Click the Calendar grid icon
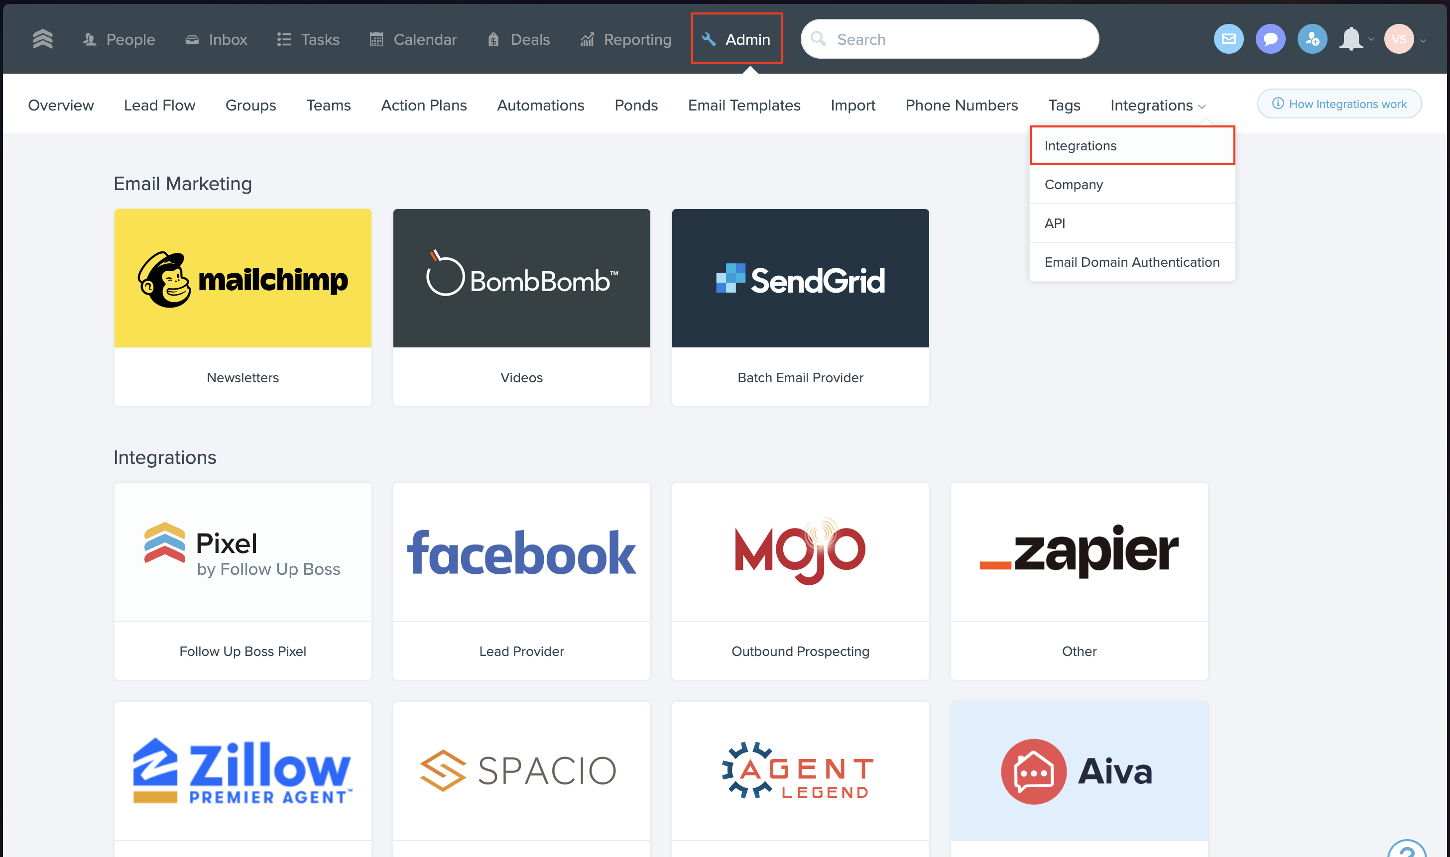The height and width of the screenshot is (857, 1450). click(x=376, y=39)
